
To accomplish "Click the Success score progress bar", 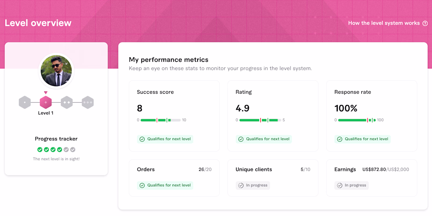I will tap(161, 120).
